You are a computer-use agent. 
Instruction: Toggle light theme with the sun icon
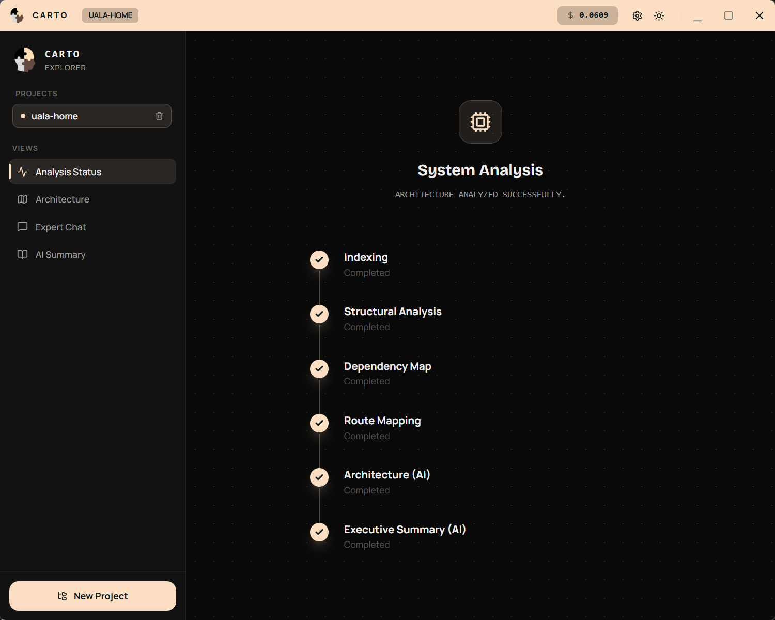click(659, 16)
